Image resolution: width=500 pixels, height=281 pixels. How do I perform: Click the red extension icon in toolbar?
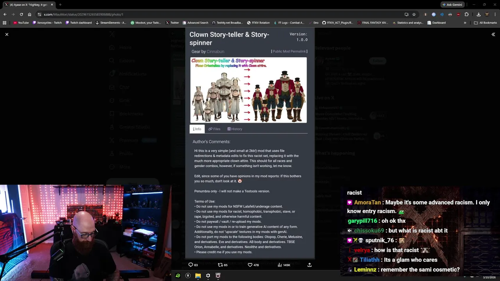[458, 14]
